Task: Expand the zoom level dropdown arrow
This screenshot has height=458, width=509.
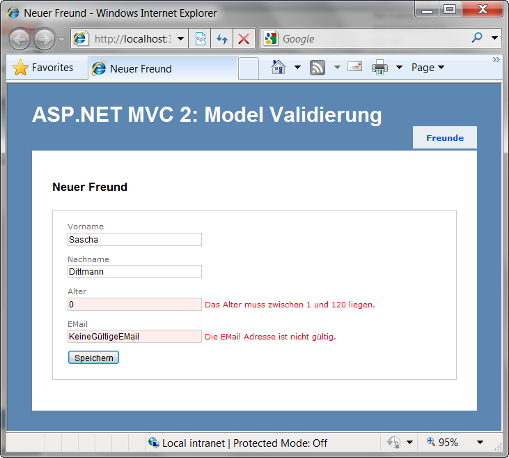Action: (x=480, y=442)
